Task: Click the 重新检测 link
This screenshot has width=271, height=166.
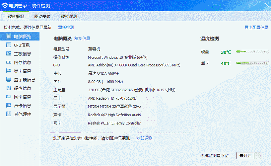Action: [66, 27]
